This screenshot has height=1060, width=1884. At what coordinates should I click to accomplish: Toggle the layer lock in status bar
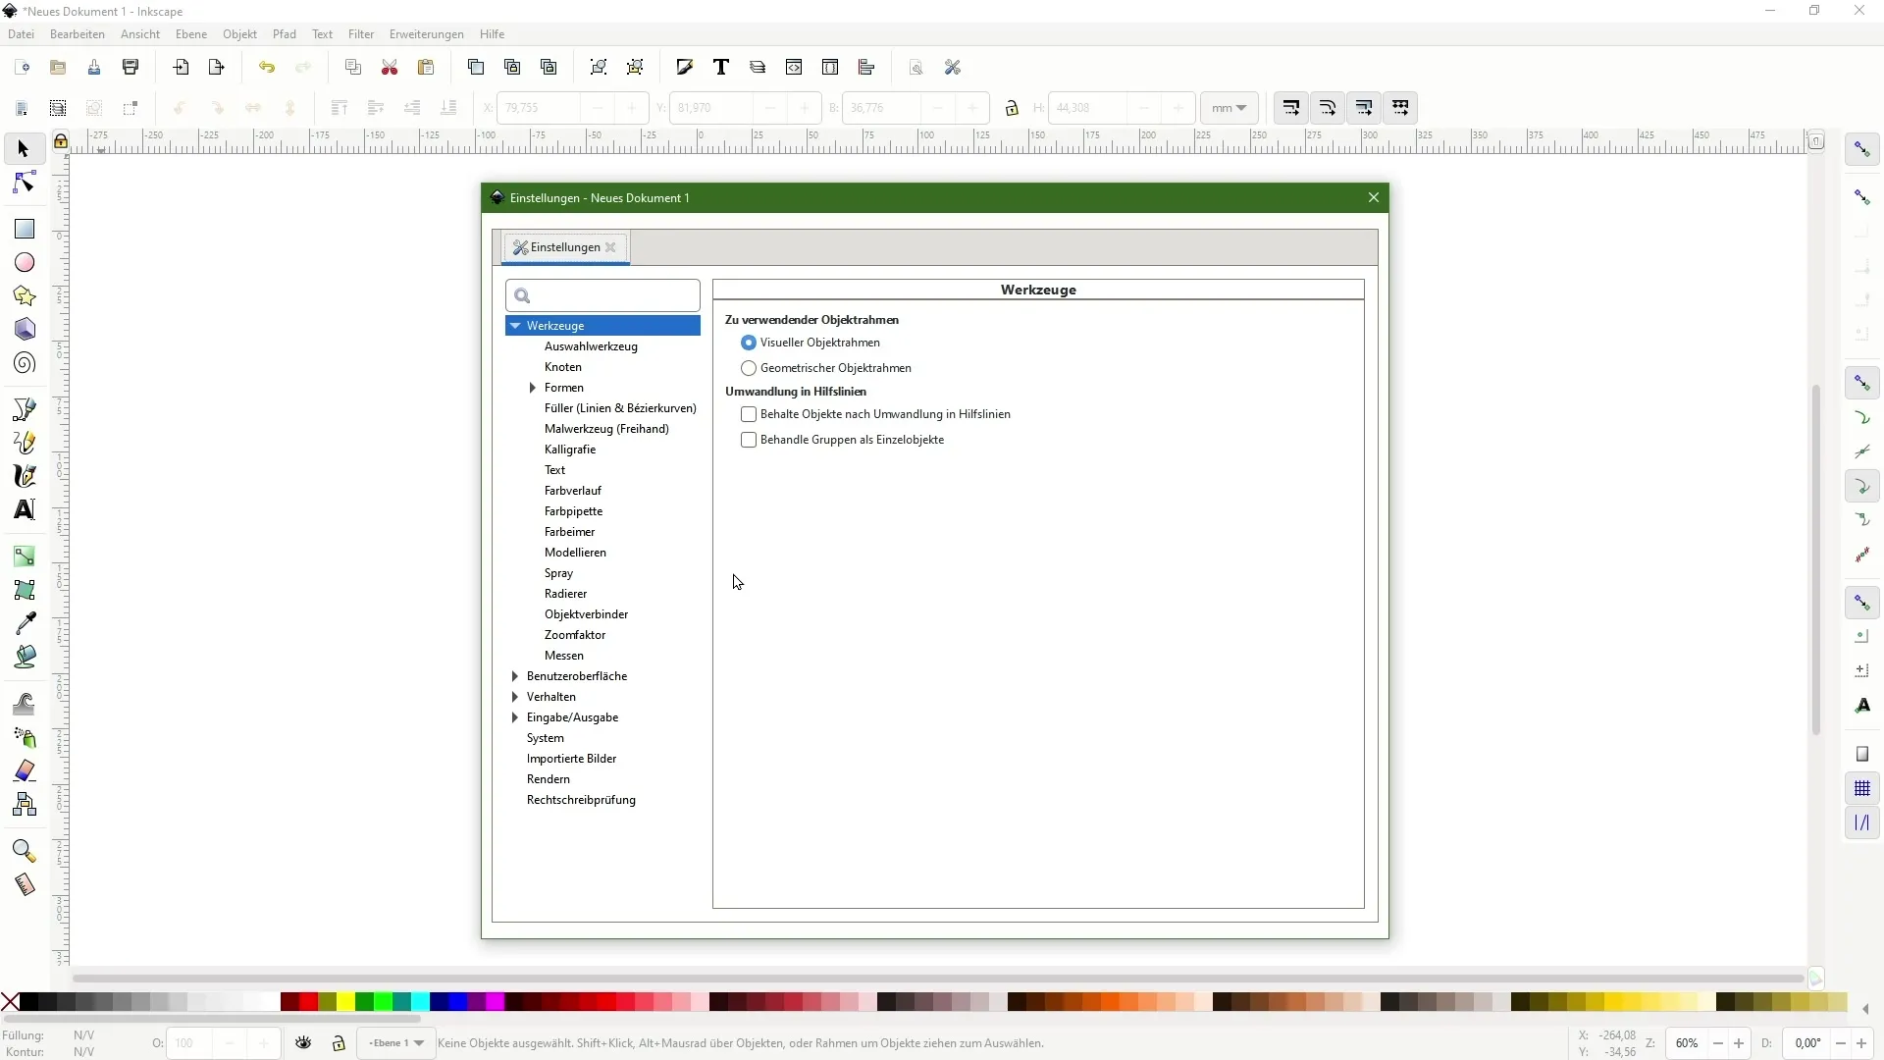[x=339, y=1043]
